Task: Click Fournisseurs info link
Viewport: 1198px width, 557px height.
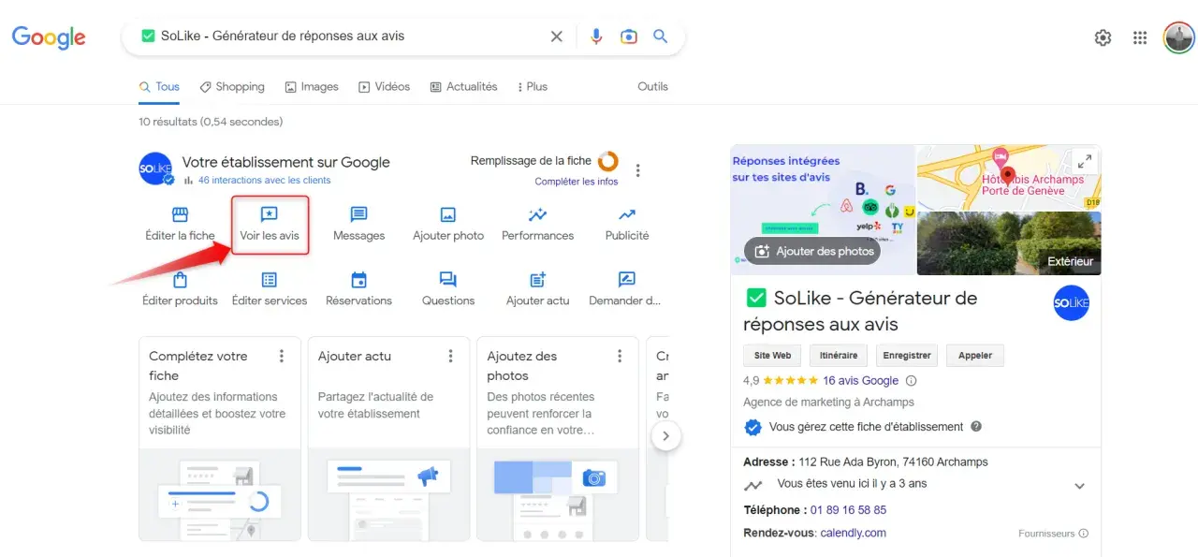Action: point(1053,534)
